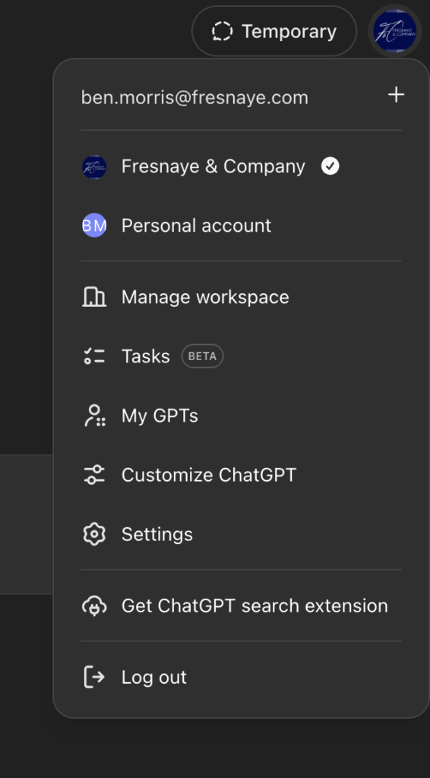Open Tasks menu item

pyautogui.click(x=241, y=356)
